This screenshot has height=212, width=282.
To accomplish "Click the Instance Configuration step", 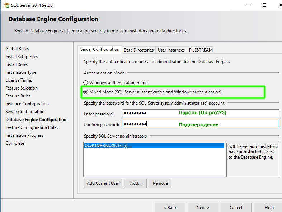I will pyautogui.click(x=27, y=104).
